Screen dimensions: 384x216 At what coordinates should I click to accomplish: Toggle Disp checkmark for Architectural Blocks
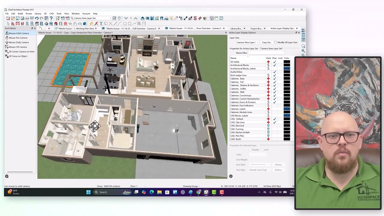(x=274, y=65)
